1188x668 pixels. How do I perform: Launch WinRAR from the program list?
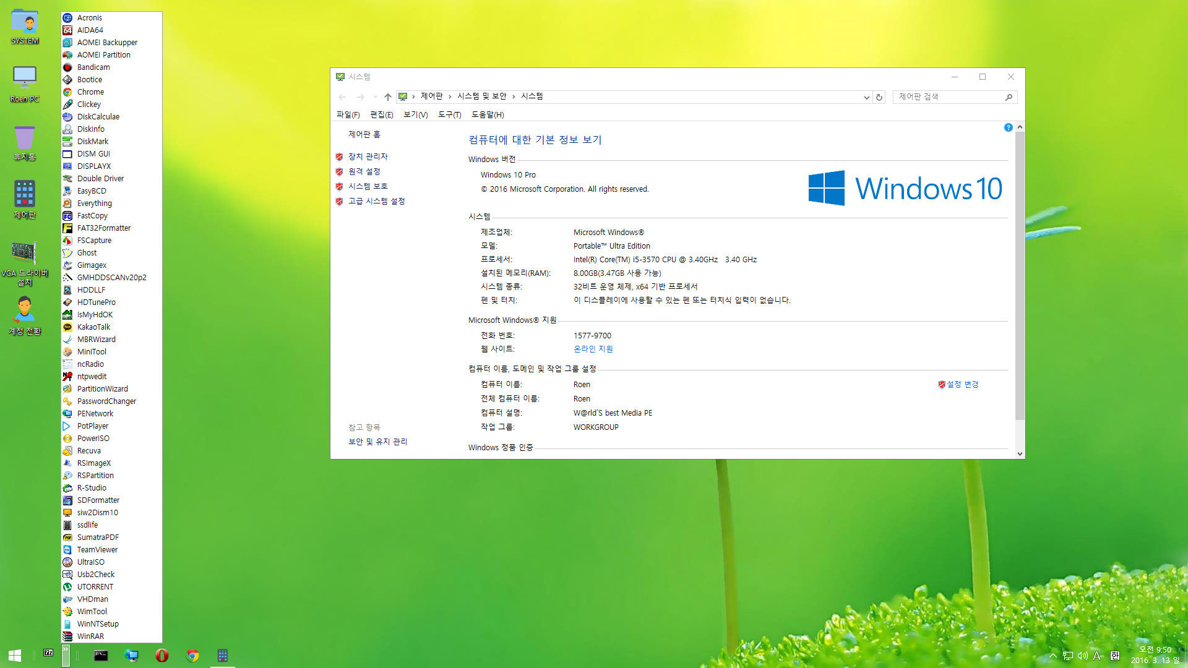[x=111, y=636]
